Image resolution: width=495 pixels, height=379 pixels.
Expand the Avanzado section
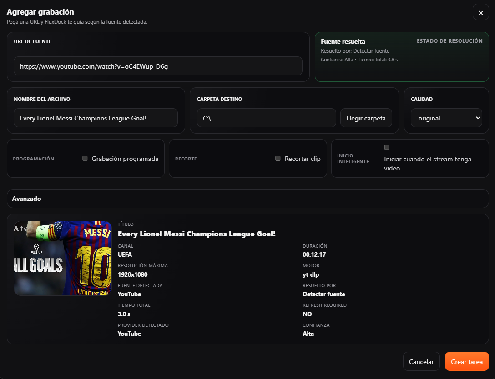(248, 199)
